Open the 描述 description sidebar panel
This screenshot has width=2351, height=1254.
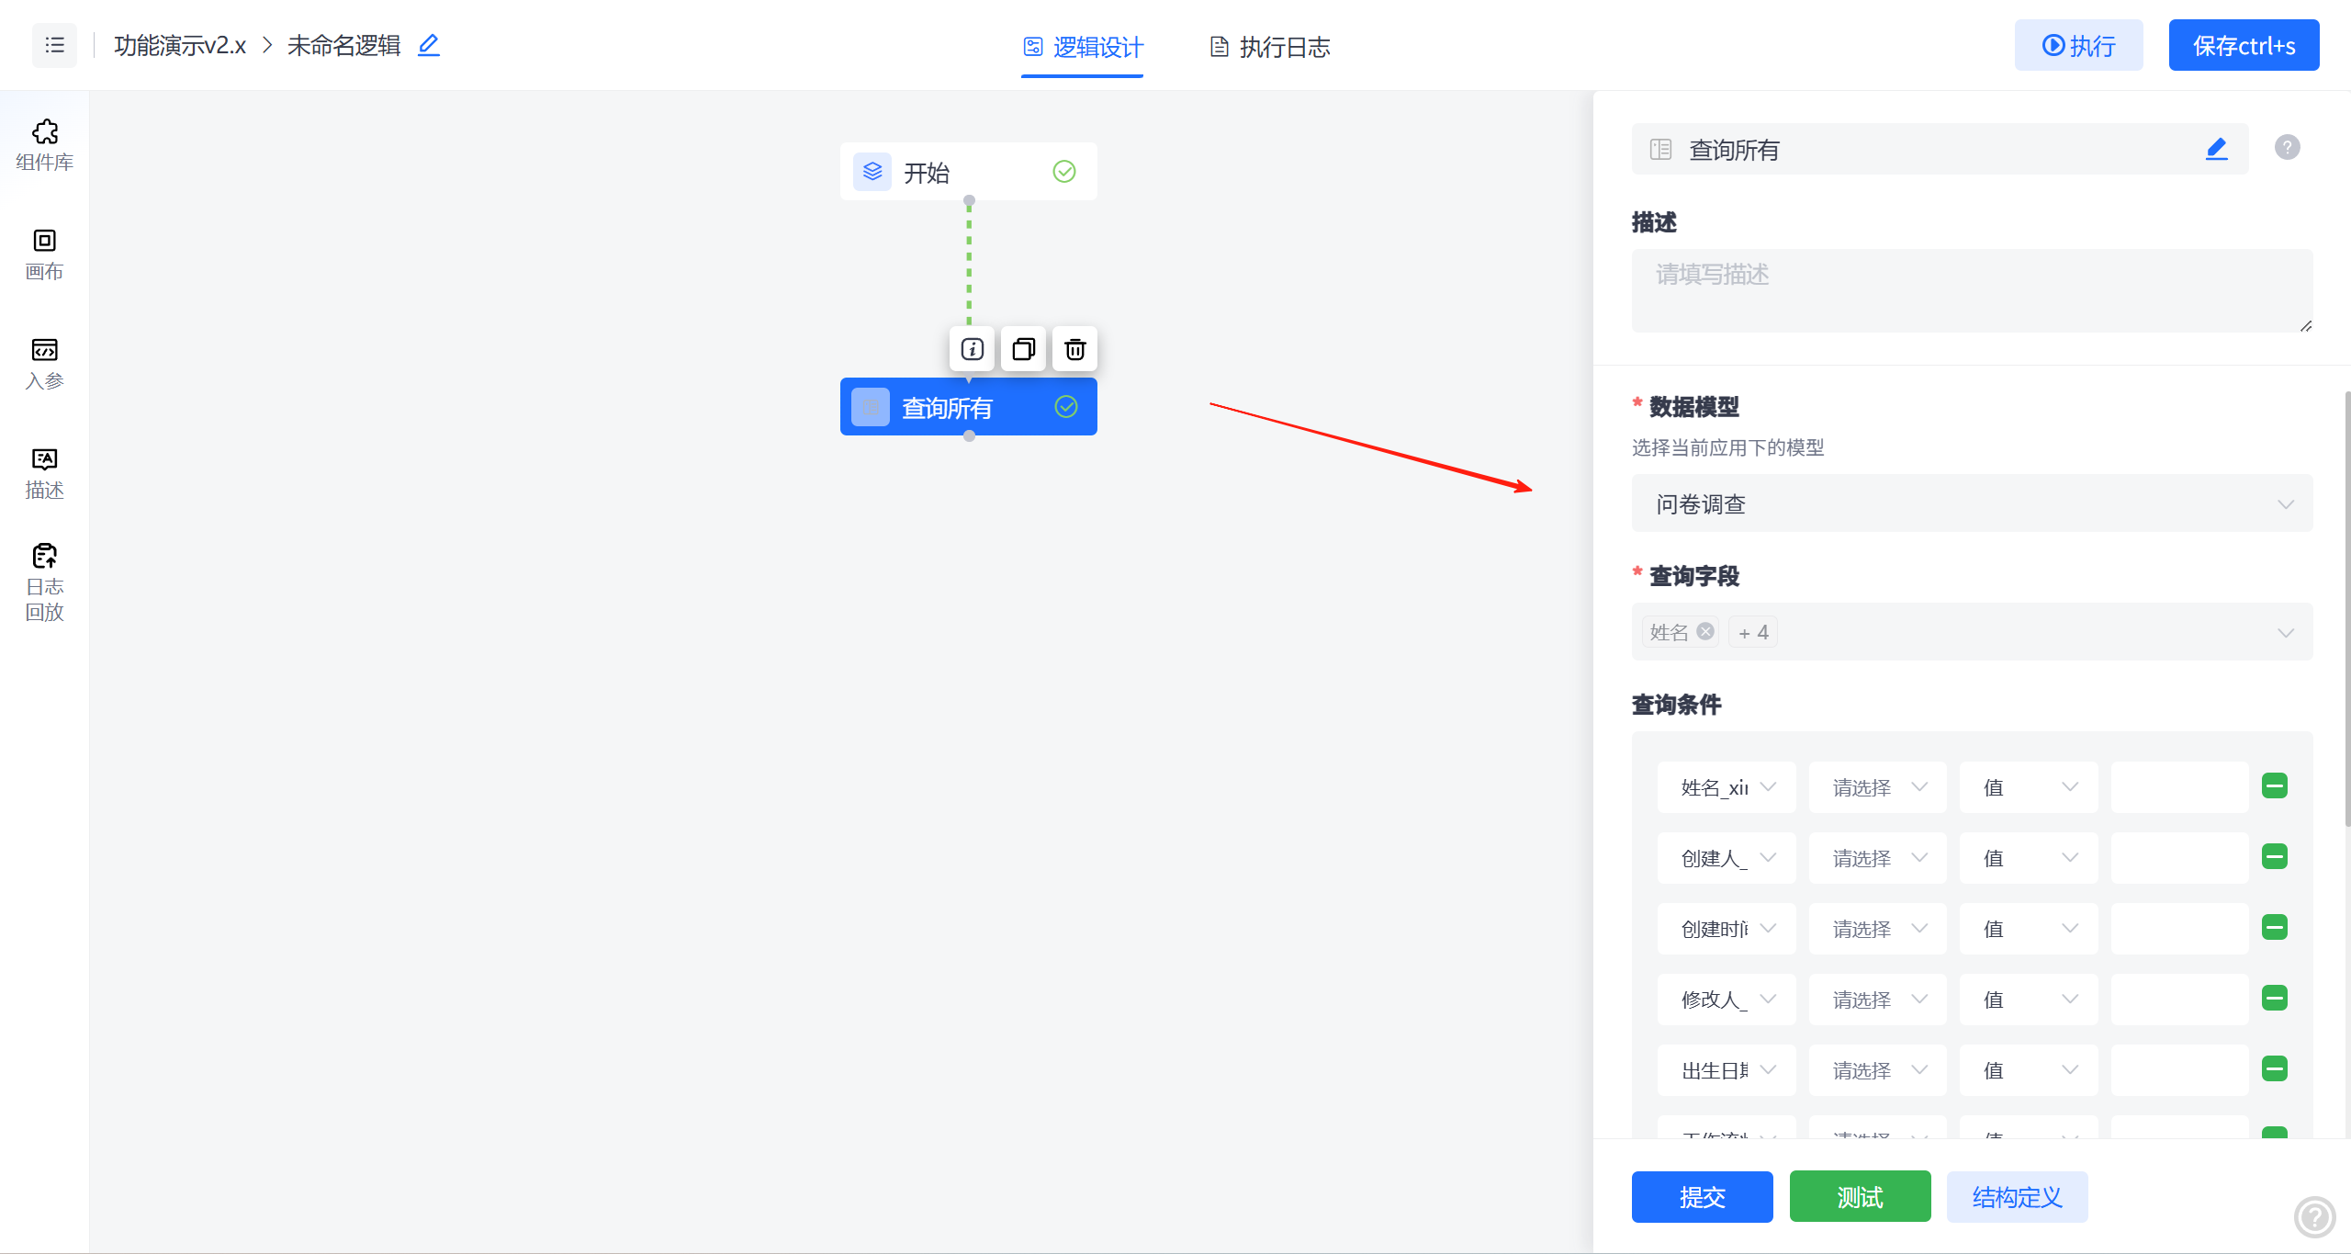pos(44,473)
